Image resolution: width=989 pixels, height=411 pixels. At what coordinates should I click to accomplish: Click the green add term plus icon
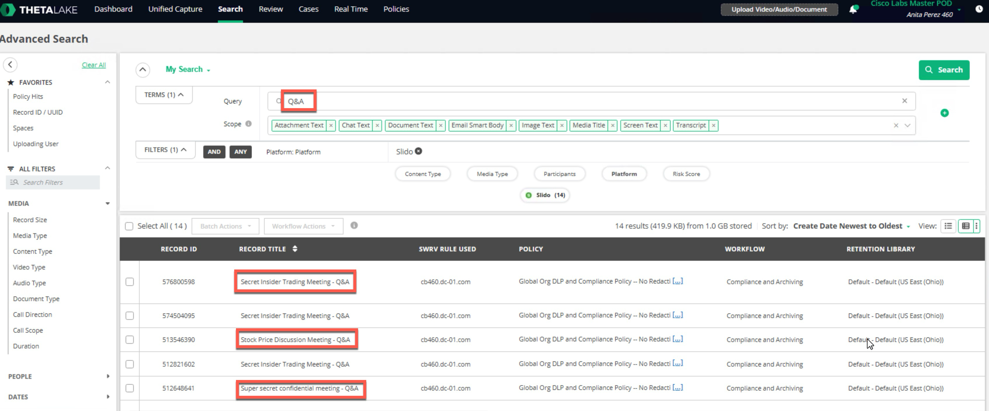pos(945,113)
